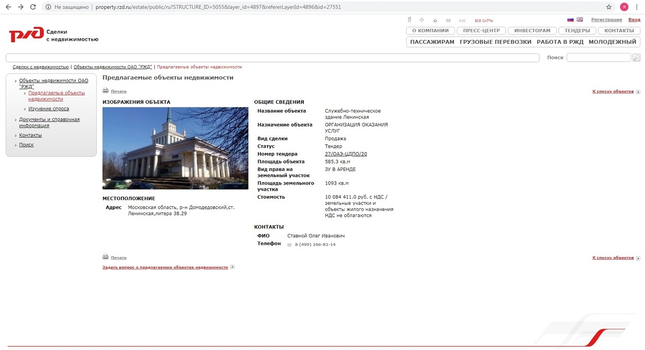The image size is (645, 350).
Task: Open the 'ПРЕСС-ЦЕНТР' menu
Action: (x=481, y=31)
